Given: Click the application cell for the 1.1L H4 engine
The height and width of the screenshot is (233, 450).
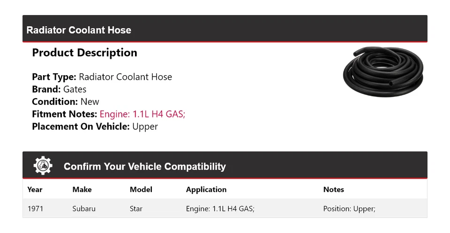Looking at the screenshot, I should (x=220, y=209).
